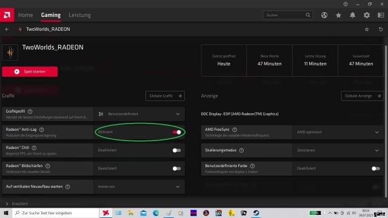The image size is (388, 218).
Task: Click the Letzte Sitzung 11 Minuten tile
Action: (315, 61)
